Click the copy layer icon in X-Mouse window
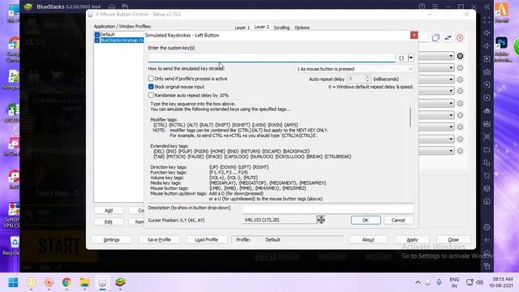 tap(435, 38)
